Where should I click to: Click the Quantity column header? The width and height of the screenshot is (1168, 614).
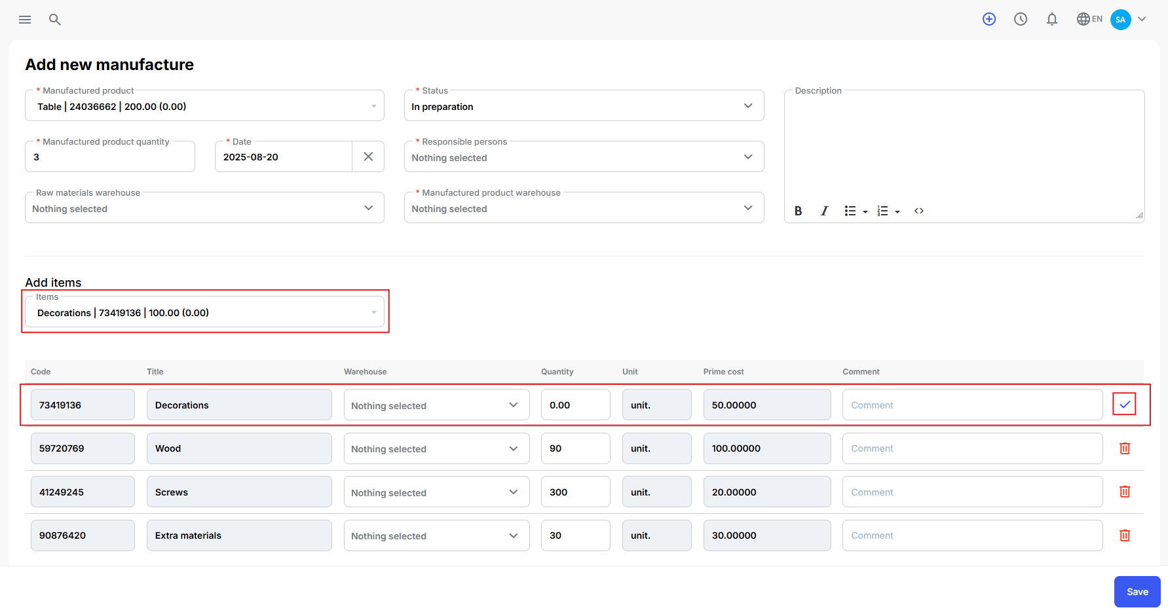coord(557,372)
